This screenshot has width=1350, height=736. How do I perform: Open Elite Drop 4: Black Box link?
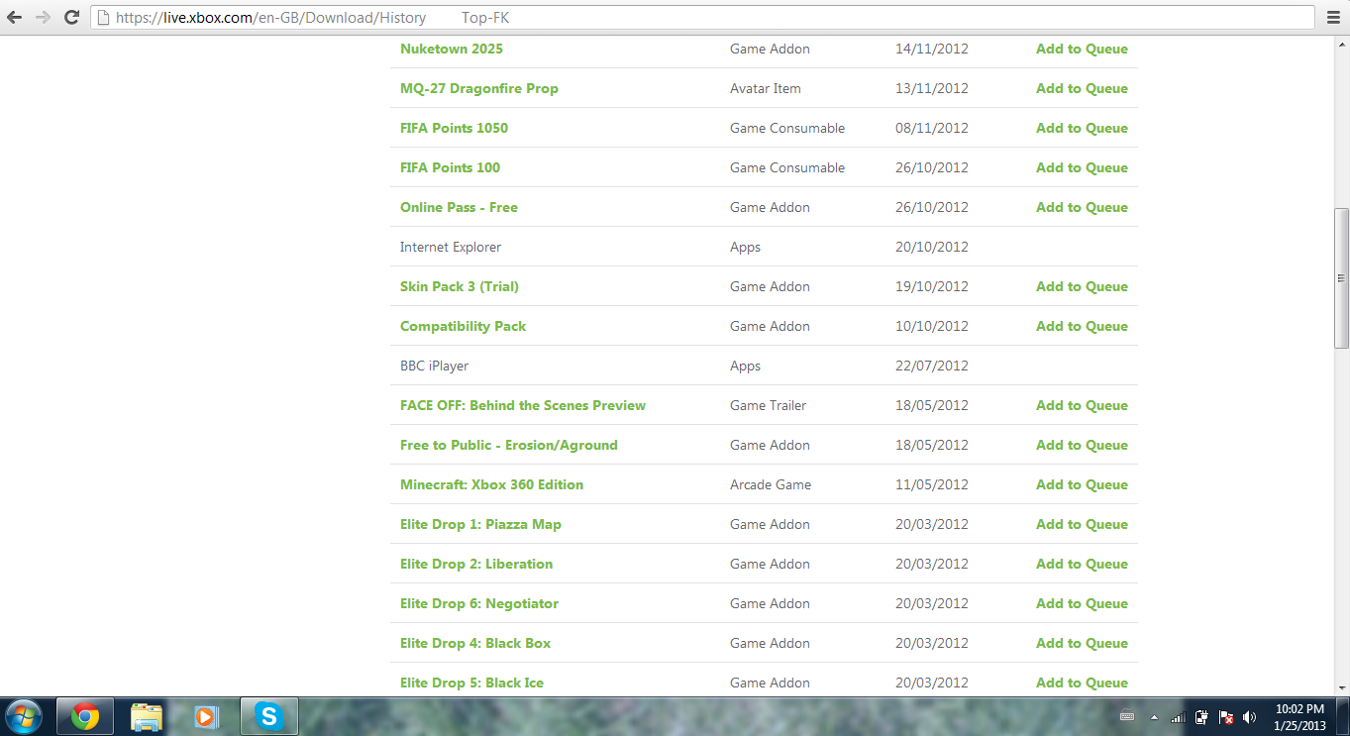475,643
